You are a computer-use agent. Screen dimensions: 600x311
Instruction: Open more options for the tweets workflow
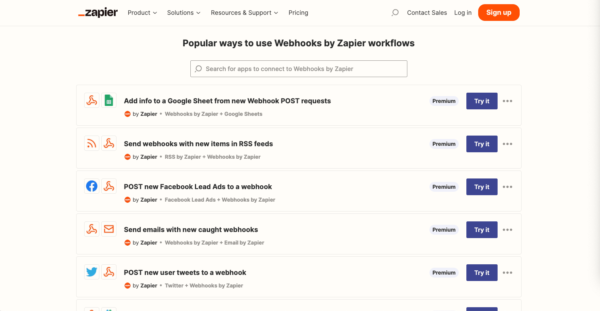pyautogui.click(x=507, y=273)
